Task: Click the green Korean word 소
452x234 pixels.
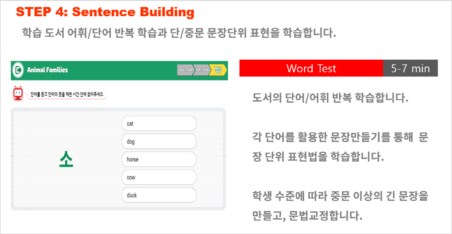Action: click(66, 159)
